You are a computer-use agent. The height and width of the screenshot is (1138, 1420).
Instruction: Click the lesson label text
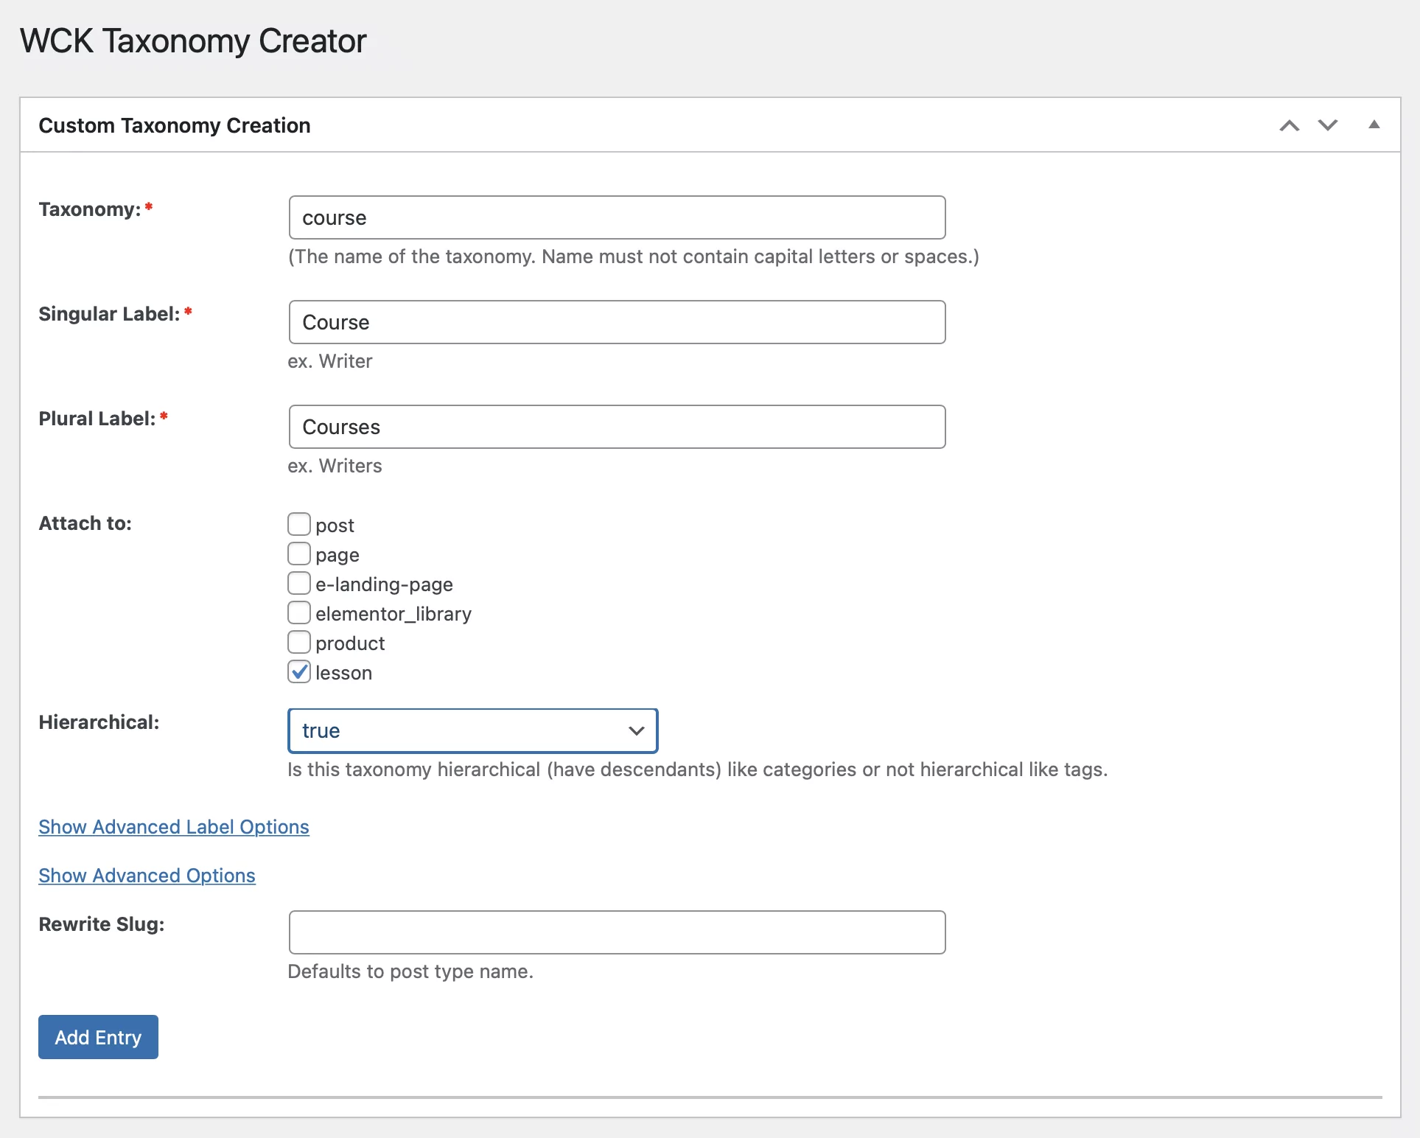tap(343, 673)
